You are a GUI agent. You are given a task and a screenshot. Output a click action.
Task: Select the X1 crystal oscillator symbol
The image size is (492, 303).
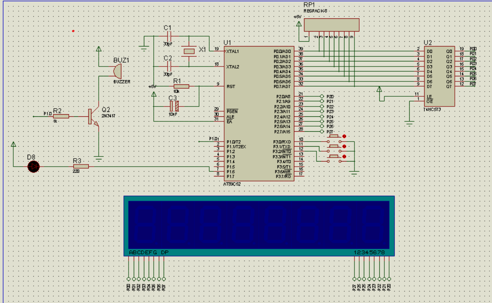[x=189, y=51]
